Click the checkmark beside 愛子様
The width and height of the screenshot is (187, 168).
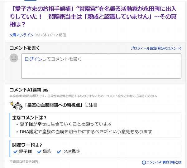(x=16, y=152)
